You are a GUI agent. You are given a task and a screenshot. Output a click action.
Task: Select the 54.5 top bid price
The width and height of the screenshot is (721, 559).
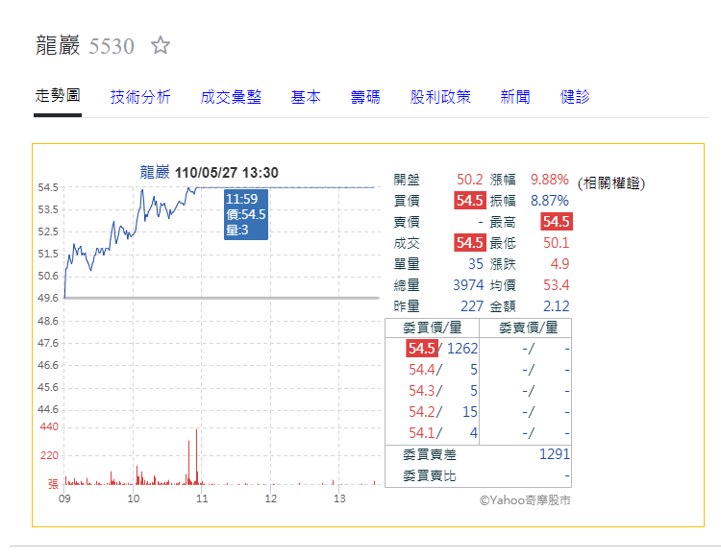(422, 348)
